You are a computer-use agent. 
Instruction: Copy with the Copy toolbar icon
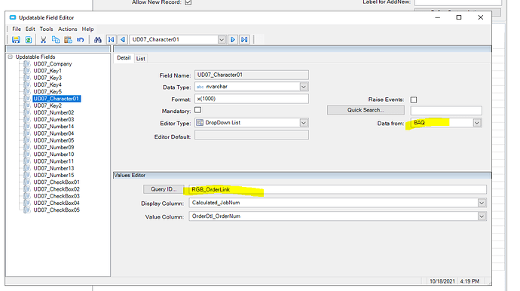56,40
